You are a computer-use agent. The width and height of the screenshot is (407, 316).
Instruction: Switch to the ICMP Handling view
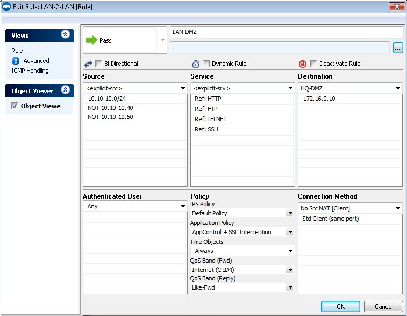tap(30, 71)
